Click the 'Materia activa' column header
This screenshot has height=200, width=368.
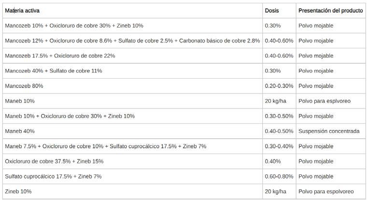point(22,10)
